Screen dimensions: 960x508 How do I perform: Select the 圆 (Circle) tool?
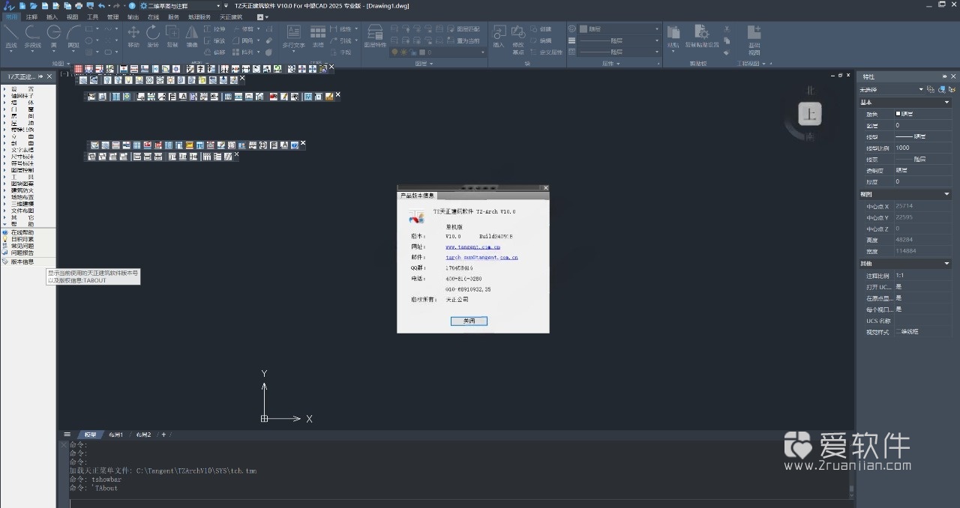tap(53, 36)
